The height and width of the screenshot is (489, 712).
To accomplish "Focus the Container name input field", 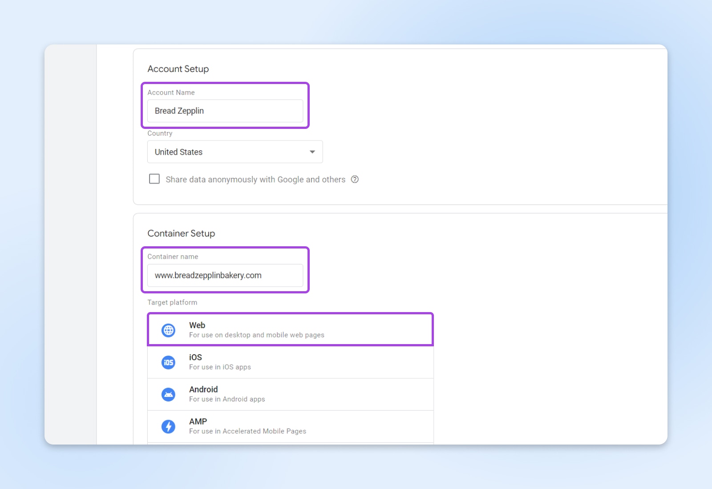I will (x=225, y=276).
